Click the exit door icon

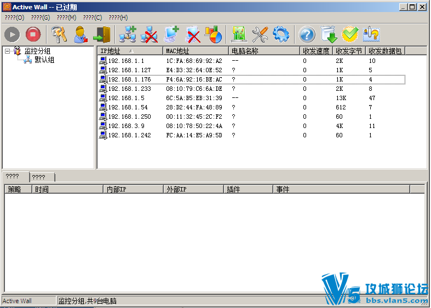(102, 34)
